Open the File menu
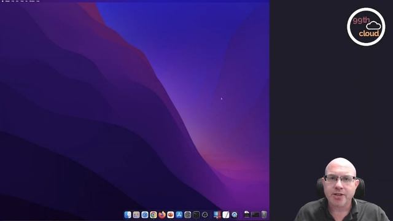Screen dimensions: 393x221 click(13, 1)
